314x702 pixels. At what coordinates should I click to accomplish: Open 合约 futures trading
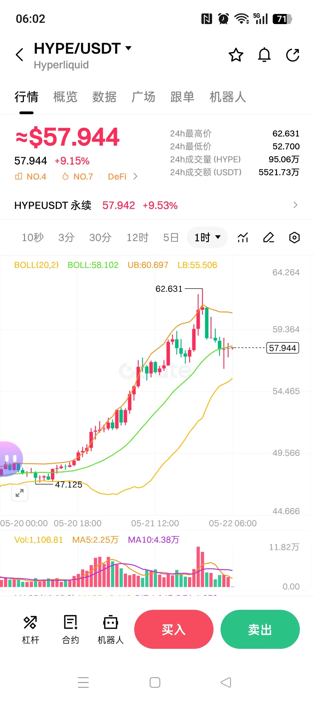pyautogui.click(x=70, y=630)
